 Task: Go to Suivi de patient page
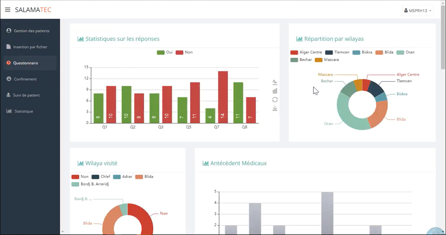coord(26,95)
